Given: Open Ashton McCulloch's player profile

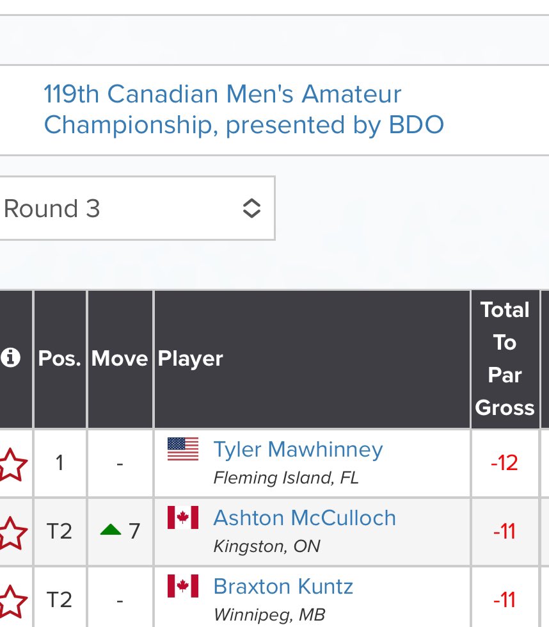Looking at the screenshot, I should click(304, 517).
